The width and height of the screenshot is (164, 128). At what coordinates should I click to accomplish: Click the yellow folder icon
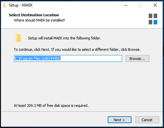[19, 38]
